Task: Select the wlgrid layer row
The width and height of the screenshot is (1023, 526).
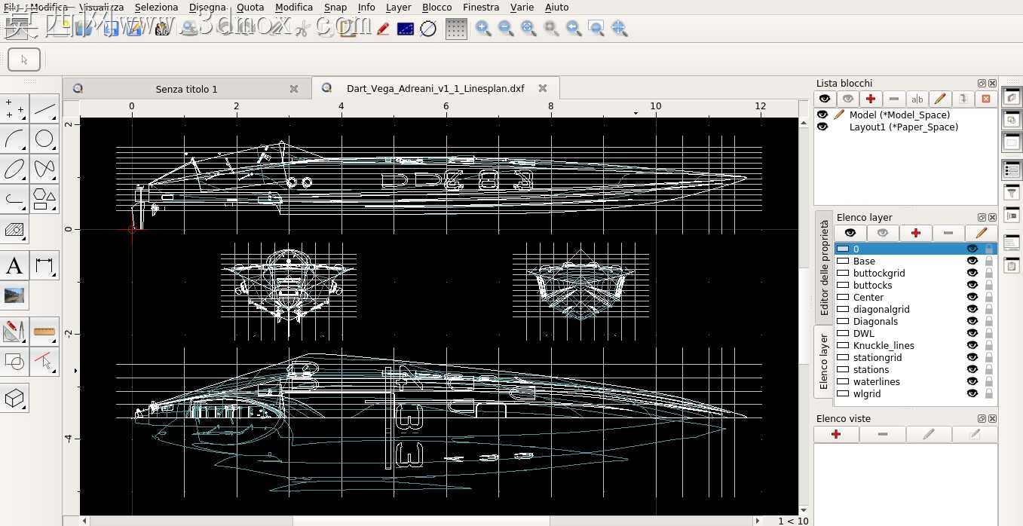Action: coord(916,393)
